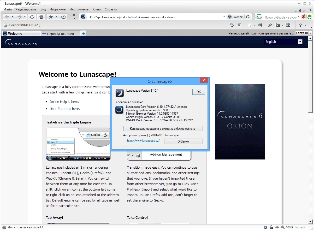Click the RSS feed icon by Новости@Mail.Ru
Viewport: 314px width, 231px height.
tap(5, 25)
